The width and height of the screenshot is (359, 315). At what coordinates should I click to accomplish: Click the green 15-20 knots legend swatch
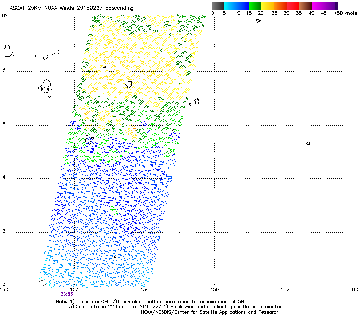click(x=255, y=6)
